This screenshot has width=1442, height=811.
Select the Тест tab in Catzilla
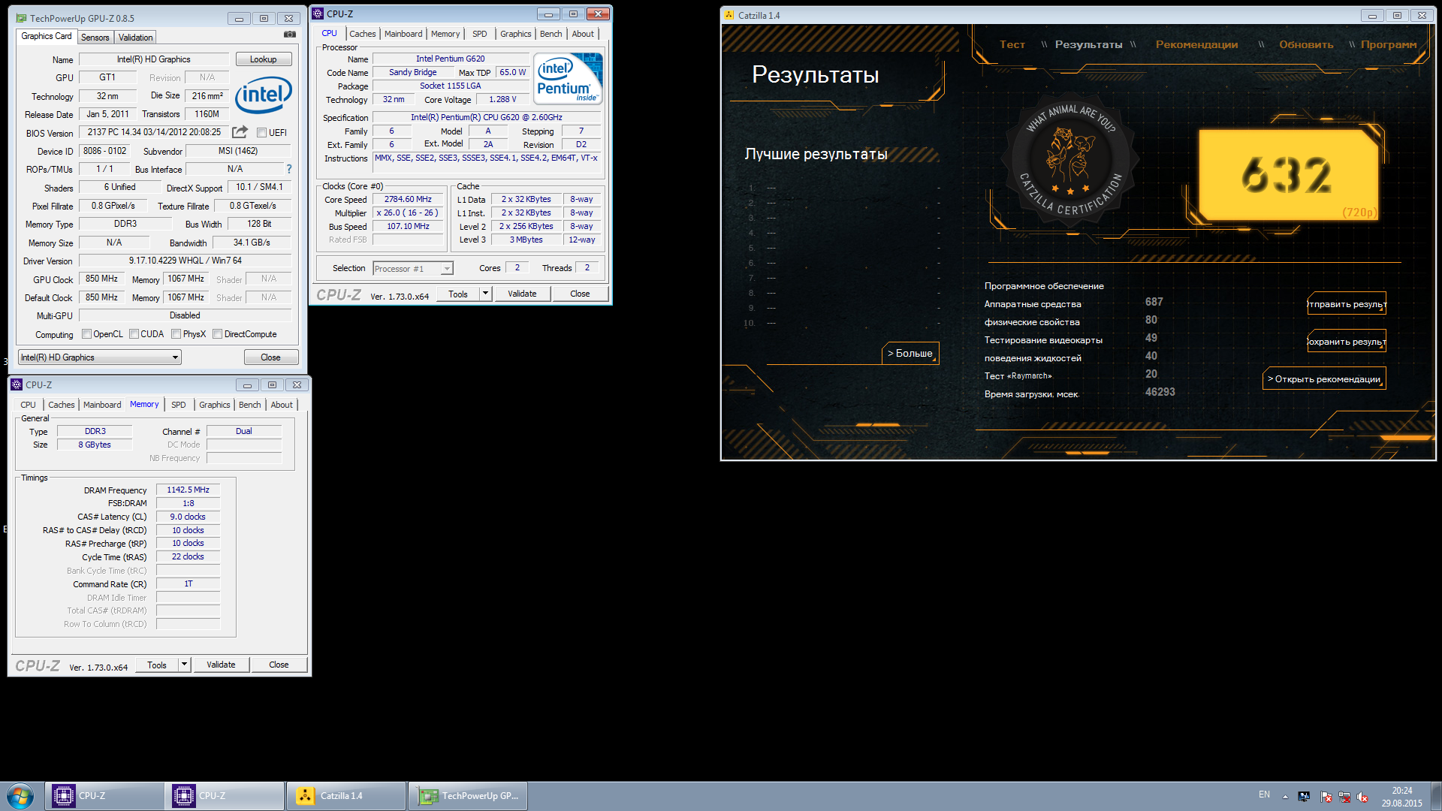1012,44
